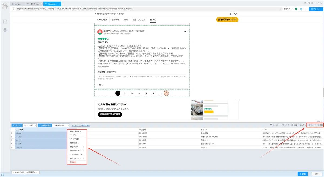Click the フィールドを追加 button

pyautogui.click(x=315, y=125)
